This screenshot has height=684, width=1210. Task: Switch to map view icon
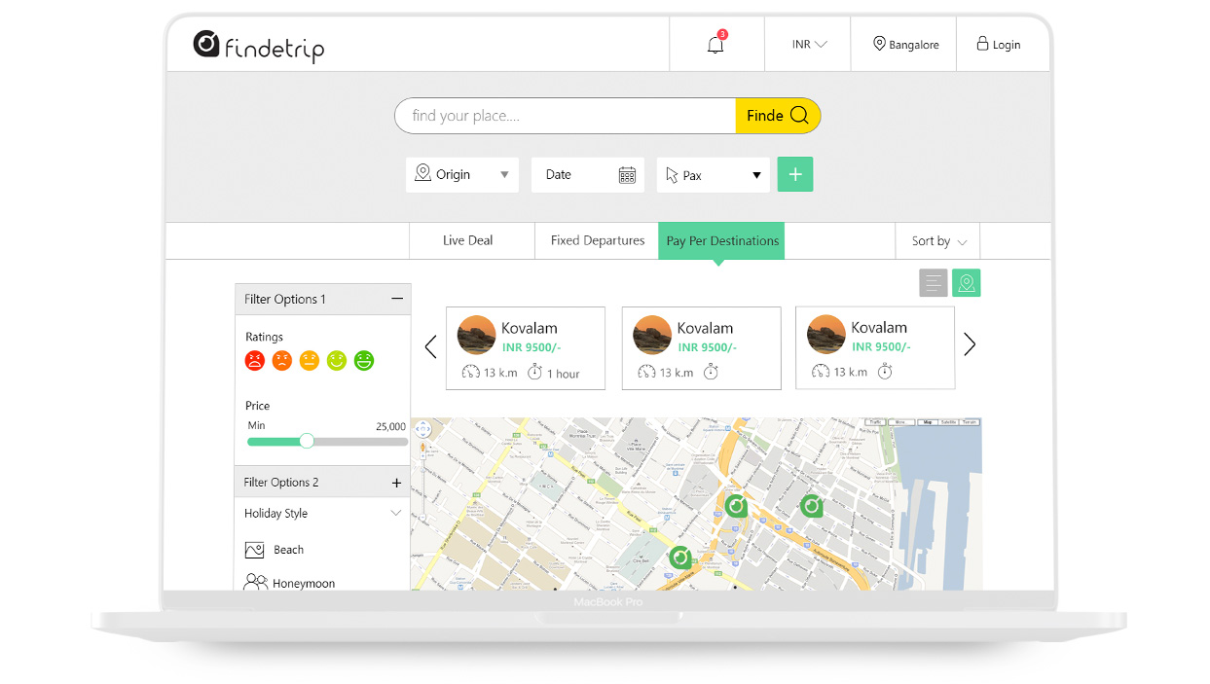click(x=966, y=283)
